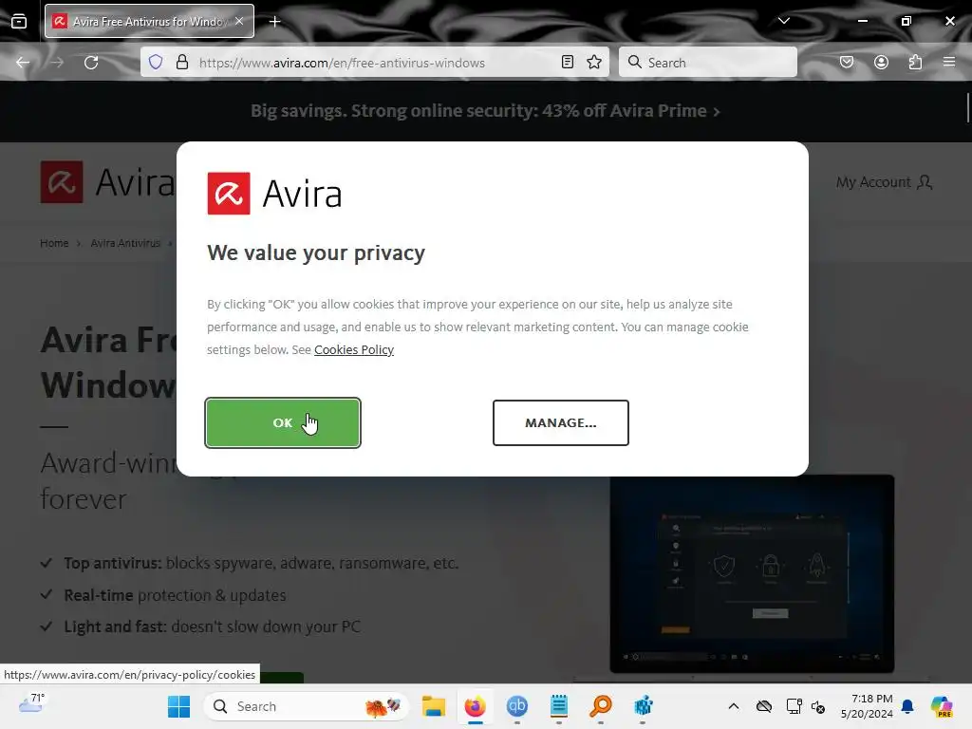
Task: Go forward with the forward arrow
Action: pyautogui.click(x=56, y=63)
